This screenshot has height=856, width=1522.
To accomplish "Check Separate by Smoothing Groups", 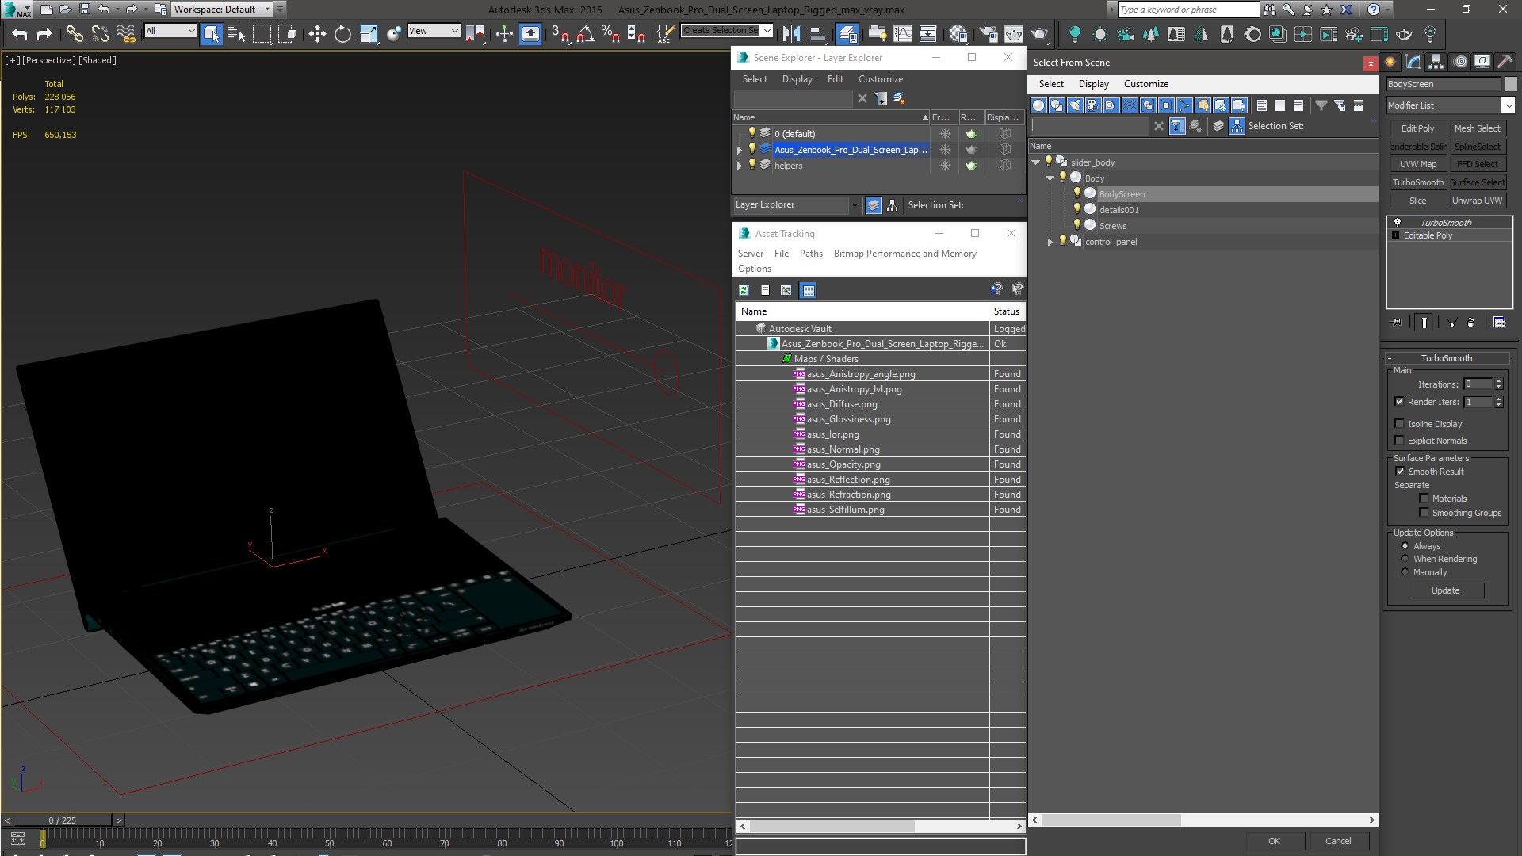I will pos(1424,513).
